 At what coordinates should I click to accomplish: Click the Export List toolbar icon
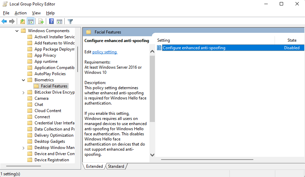41,22
